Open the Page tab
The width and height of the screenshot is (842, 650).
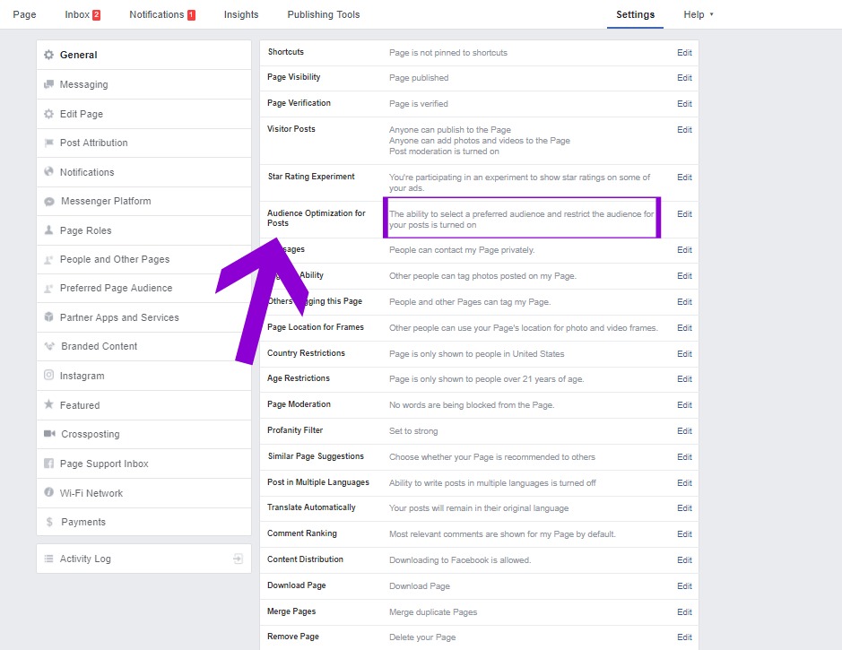[x=25, y=14]
